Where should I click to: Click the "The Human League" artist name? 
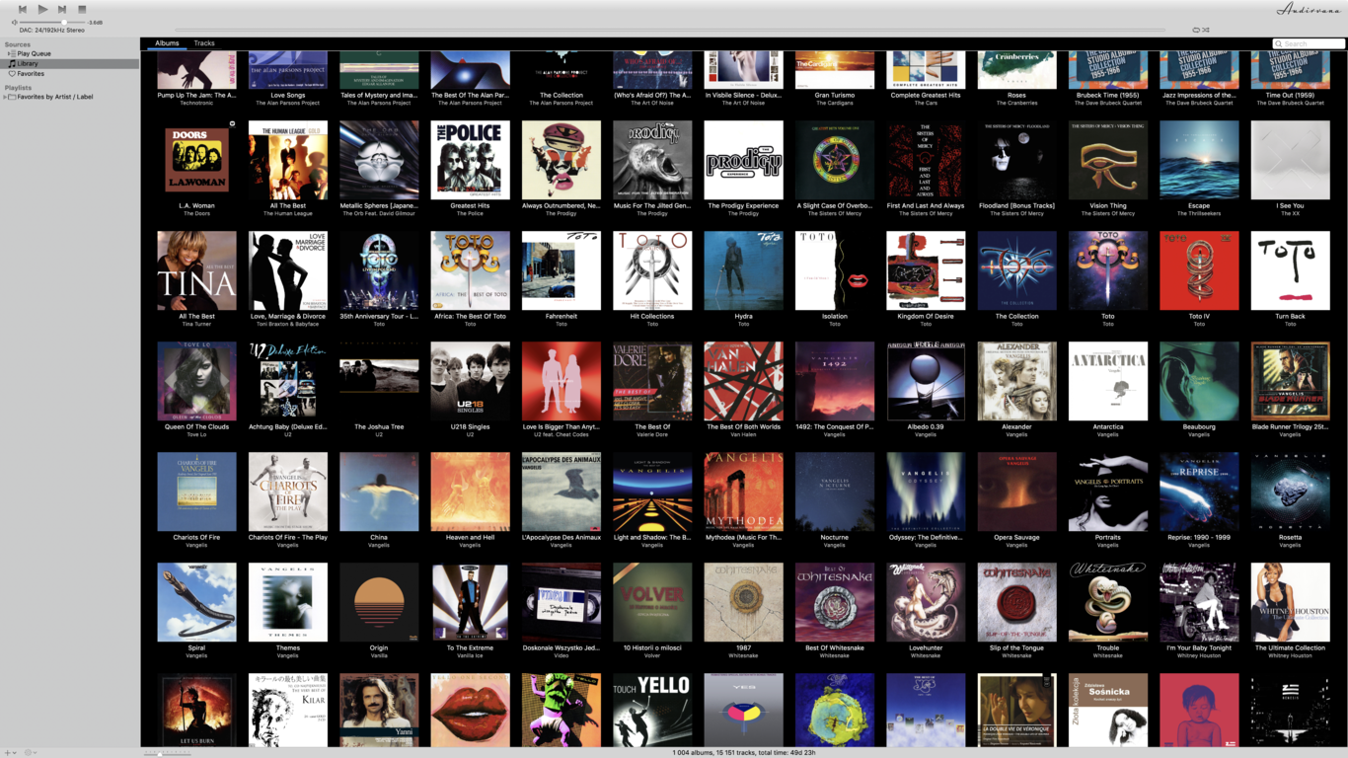[x=287, y=213]
